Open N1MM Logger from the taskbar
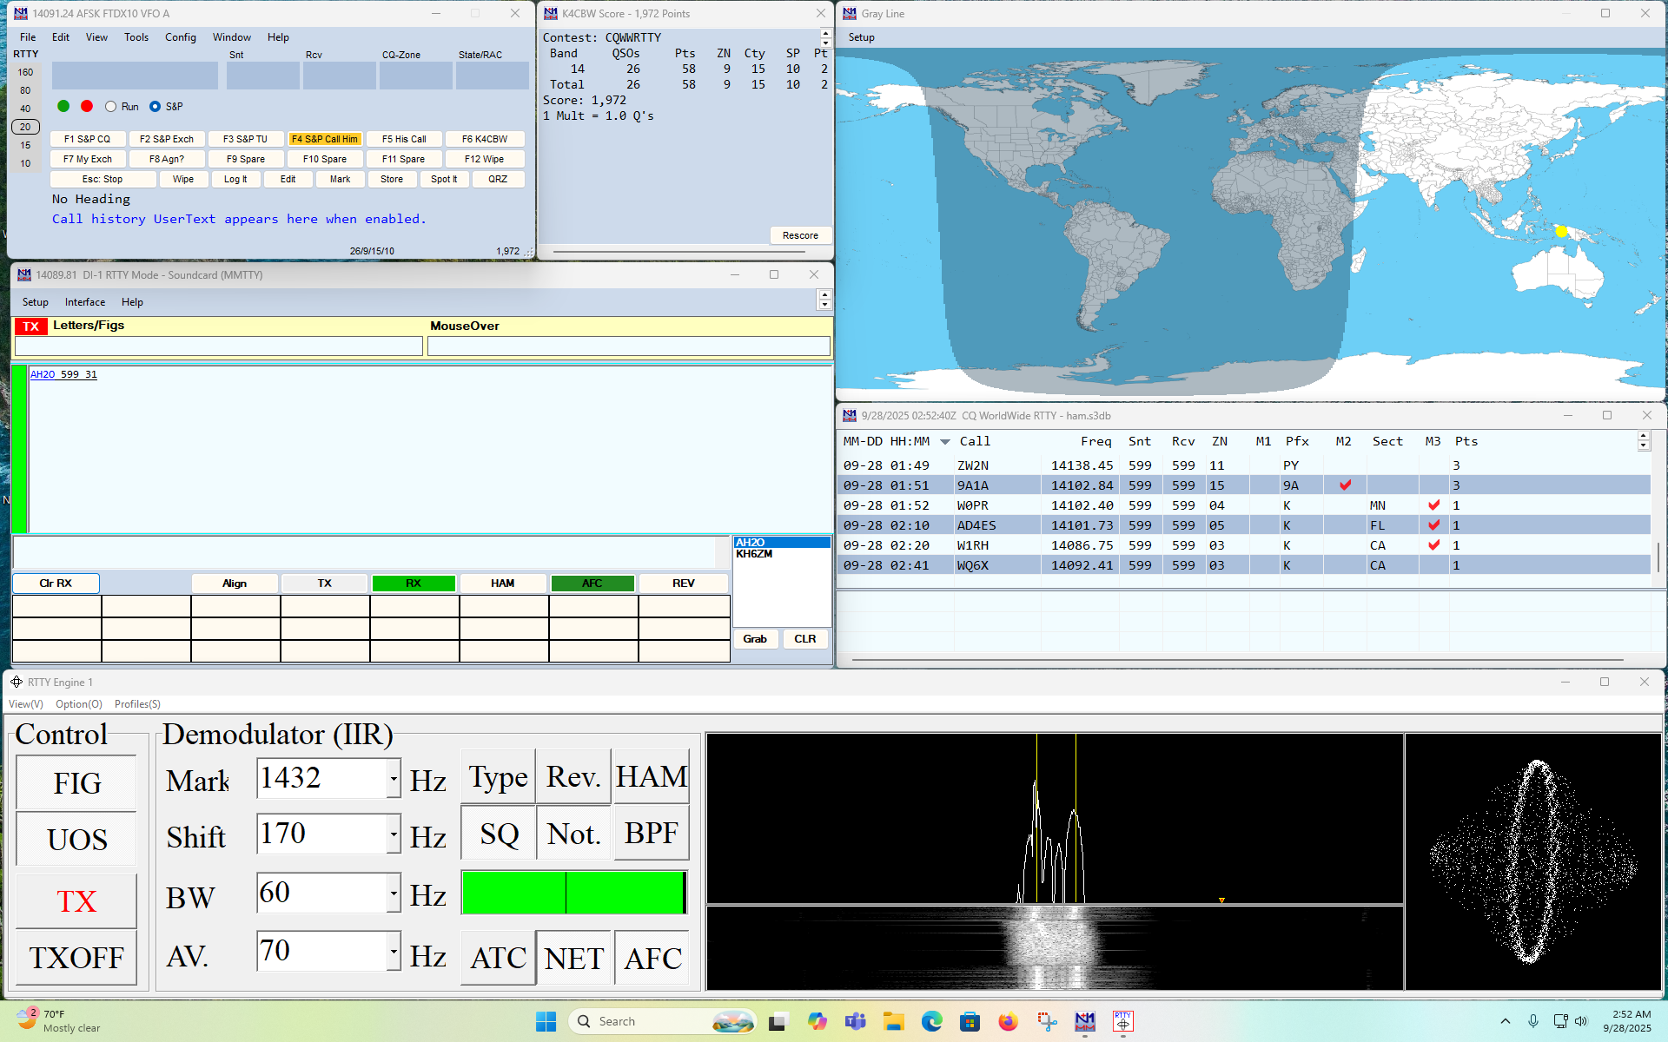The width and height of the screenshot is (1668, 1042). (1084, 1021)
